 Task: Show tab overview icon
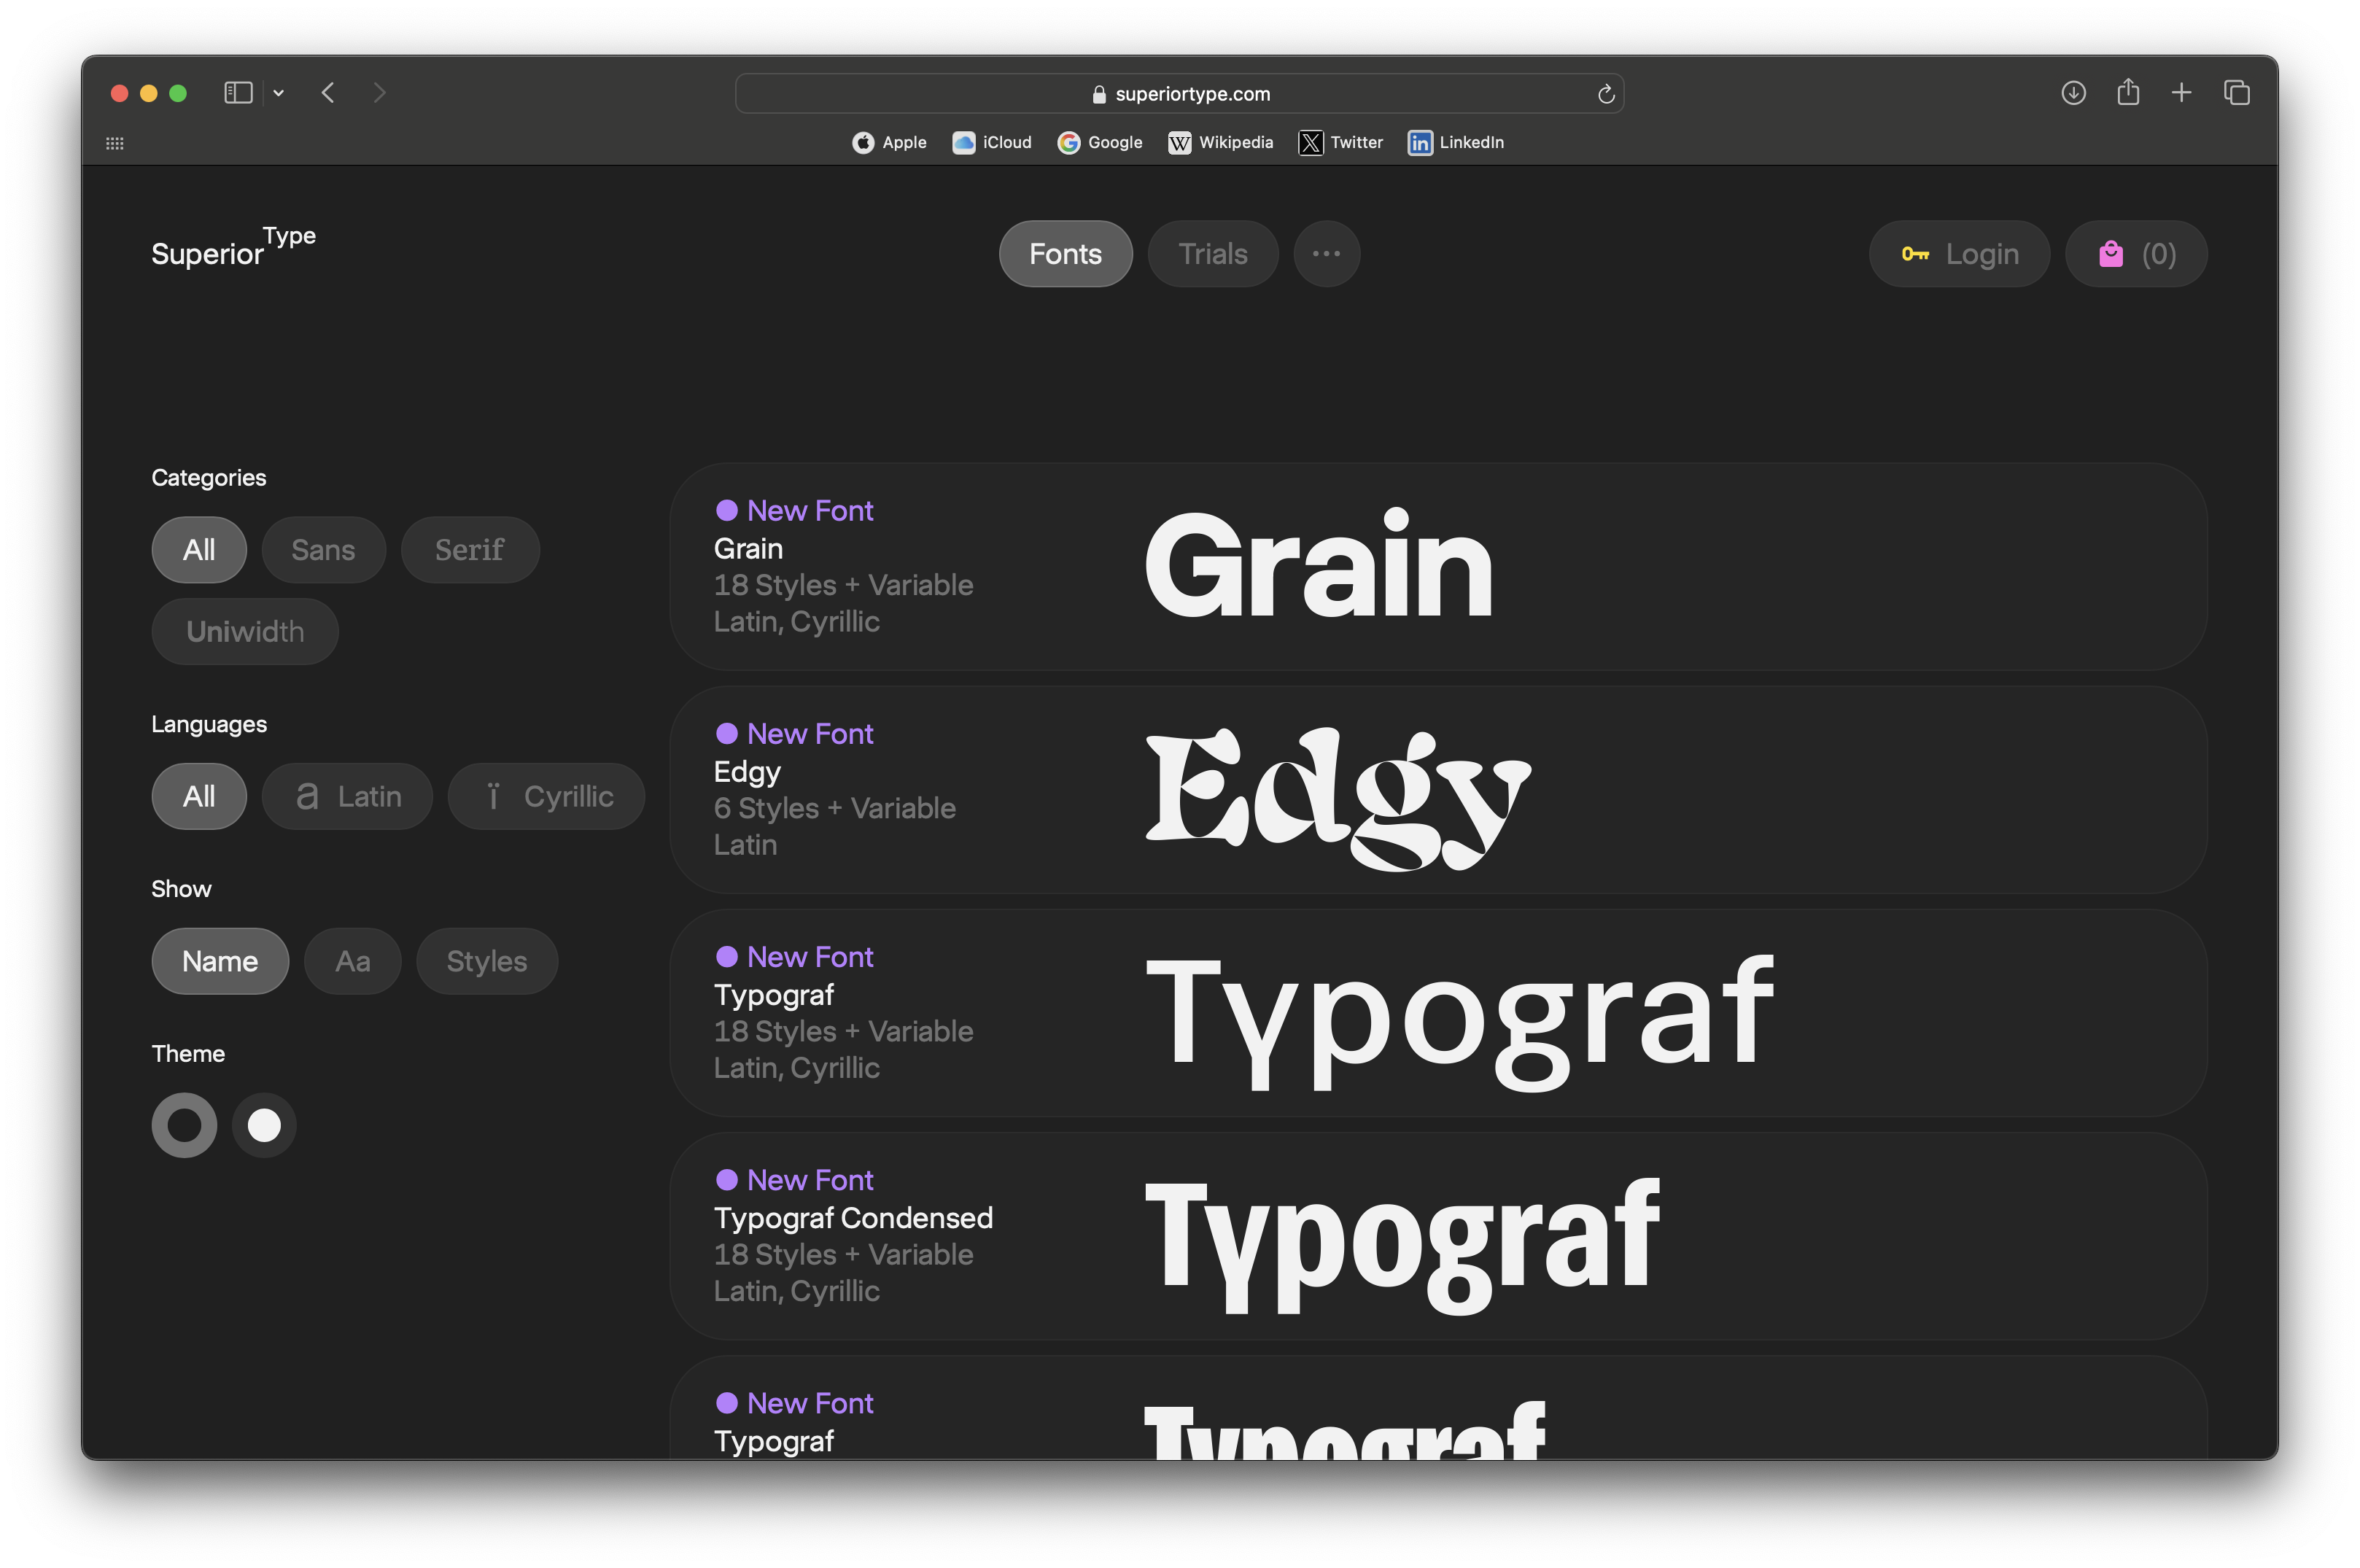pyautogui.click(x=2237, y=93)
